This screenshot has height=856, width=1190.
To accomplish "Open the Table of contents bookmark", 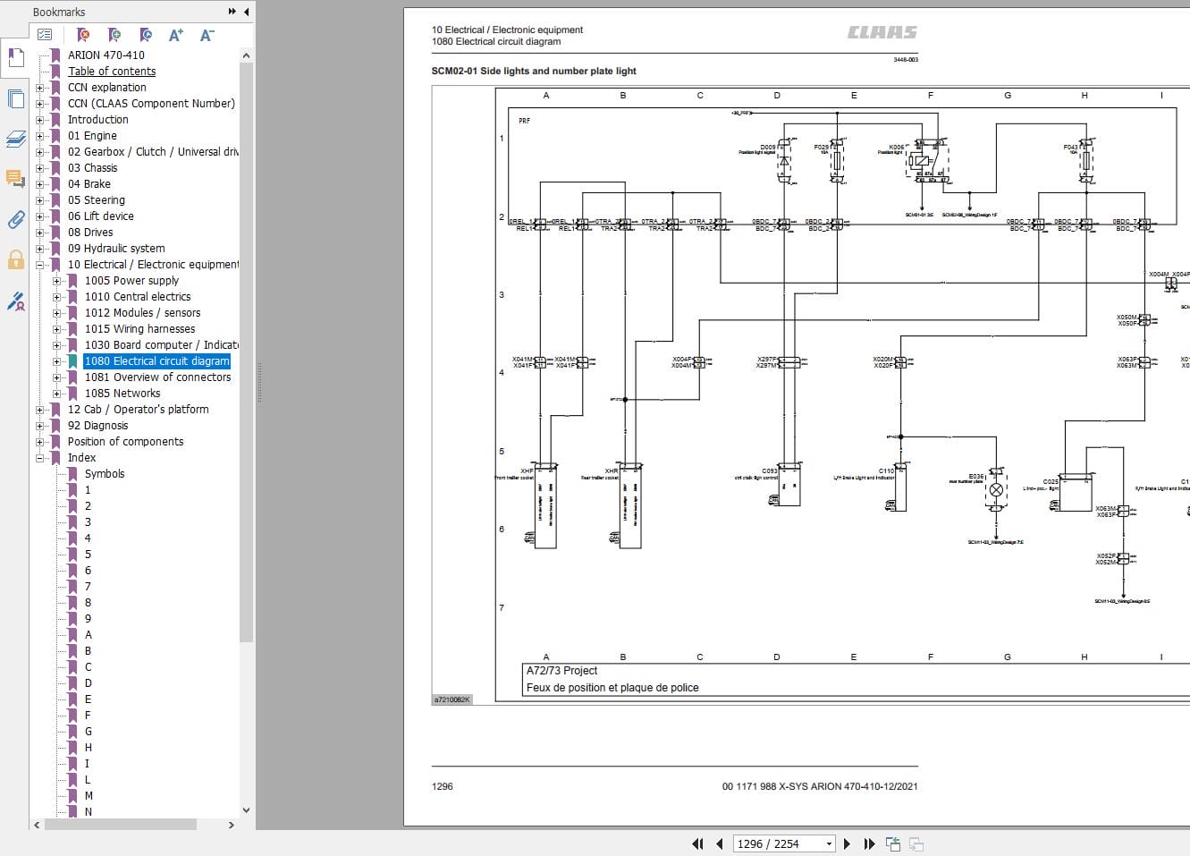I will click(112, 72).
